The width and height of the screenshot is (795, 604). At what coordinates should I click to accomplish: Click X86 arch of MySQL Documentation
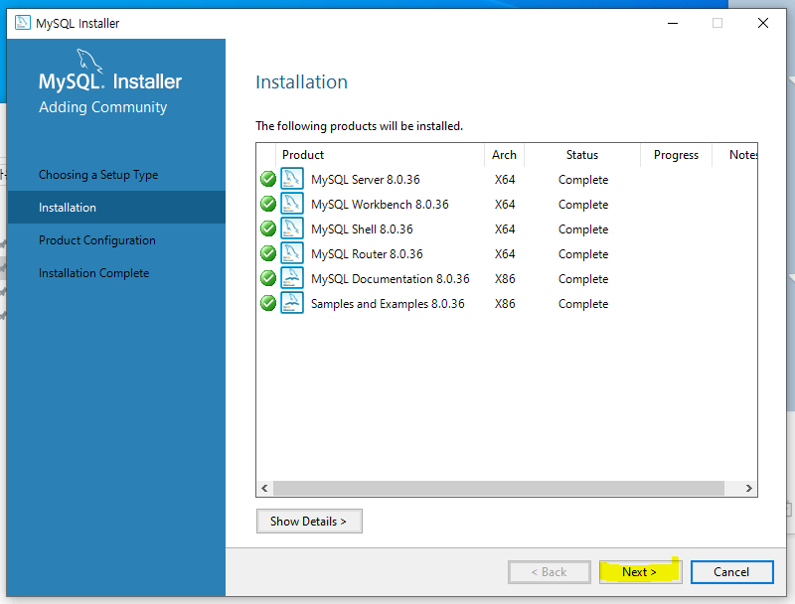[505, 279]
